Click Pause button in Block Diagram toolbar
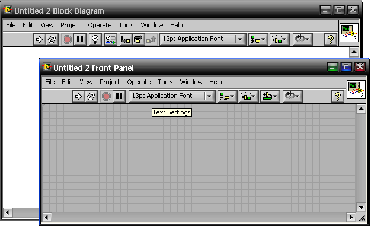This screenshot has width=371, height=226. pos(80,39)
